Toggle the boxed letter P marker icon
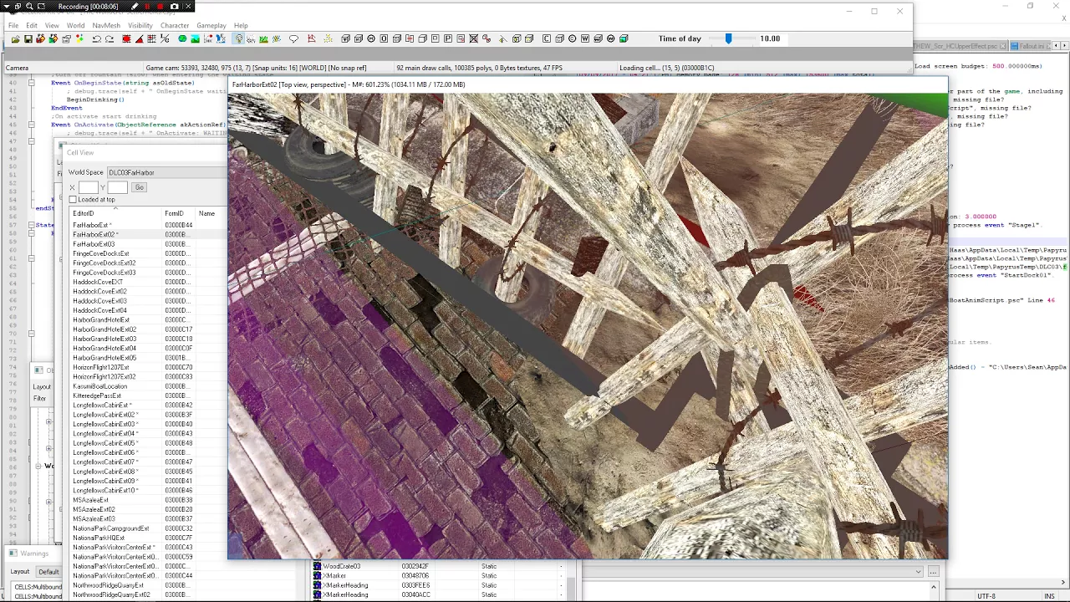The height and width of the screenshot is (602, 1070). 447,38
